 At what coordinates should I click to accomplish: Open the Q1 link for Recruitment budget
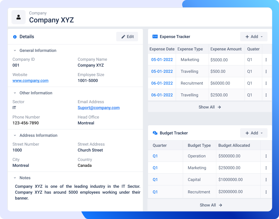[x=155, y=192]
